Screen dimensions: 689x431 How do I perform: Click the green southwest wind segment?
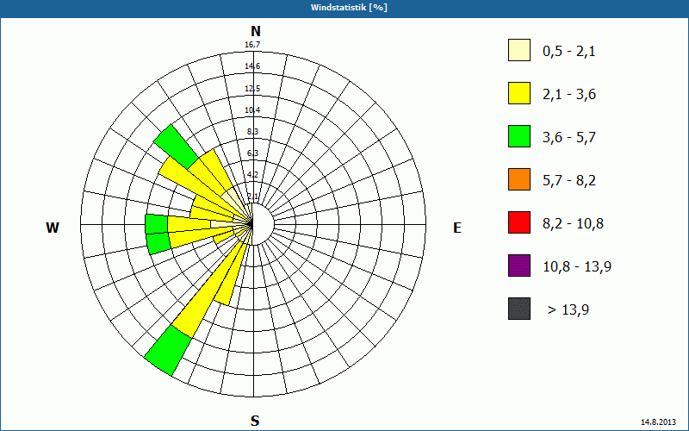tap(168, 351)
